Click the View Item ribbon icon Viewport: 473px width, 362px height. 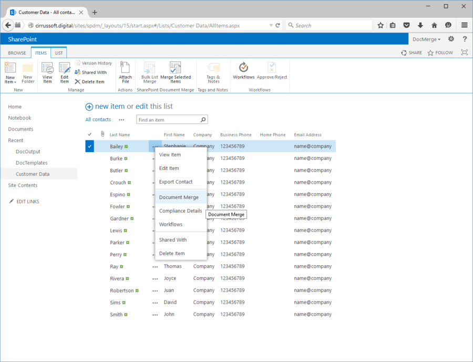[x=47, y=68]
